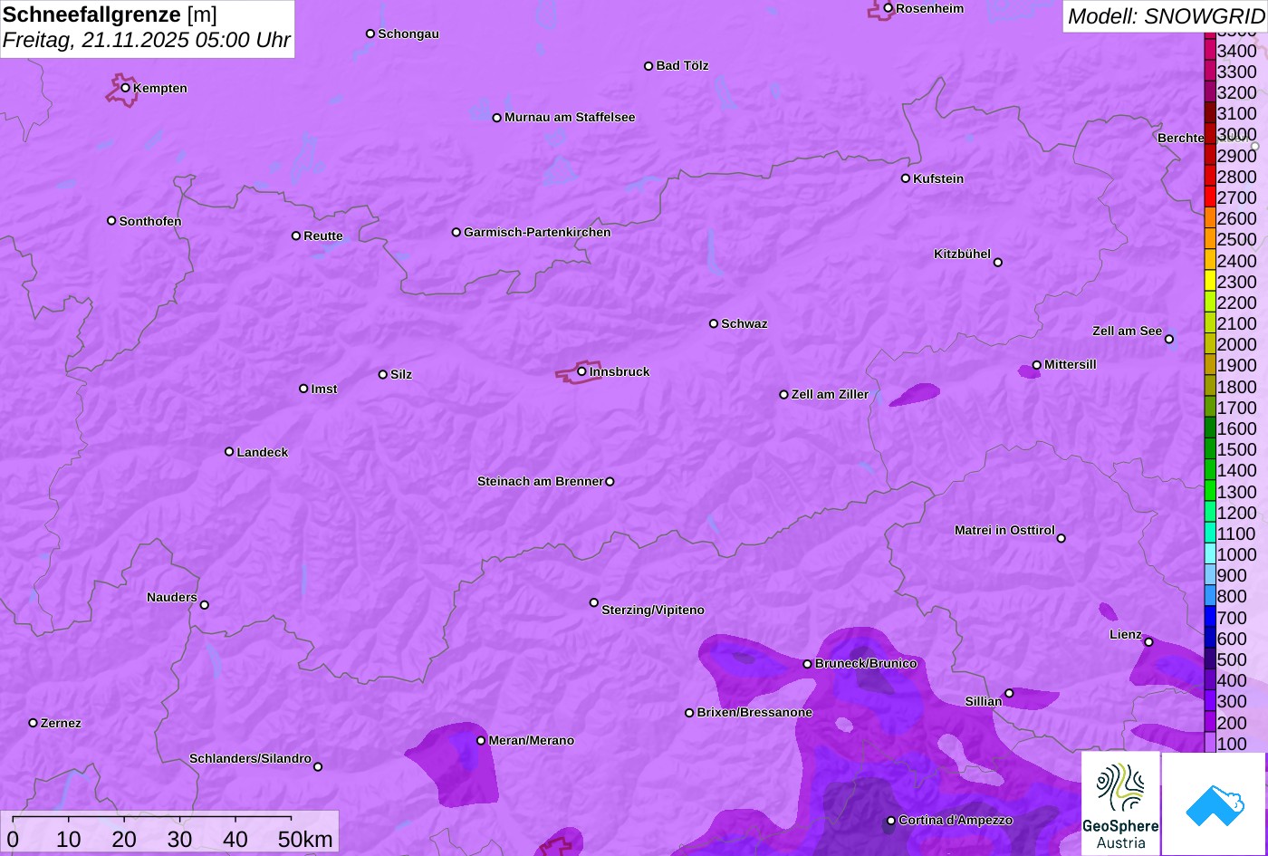Pick the bright red legend swatch near 2700
This screenshot has width=1268, height=856.
pyautogui.click(x=1210, y=197)
